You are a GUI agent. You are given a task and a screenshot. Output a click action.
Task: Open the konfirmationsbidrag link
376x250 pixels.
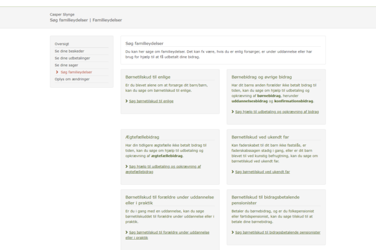[x=294, y=101]
